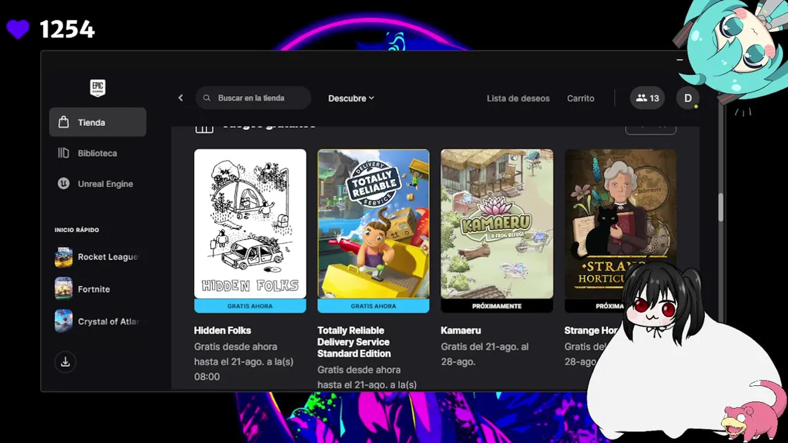The image size is (788, 443).
Task: Click 'Gratis del 21-ago. al 28-ago.' text under Kamaeru
Action: (x=484, y=354)
